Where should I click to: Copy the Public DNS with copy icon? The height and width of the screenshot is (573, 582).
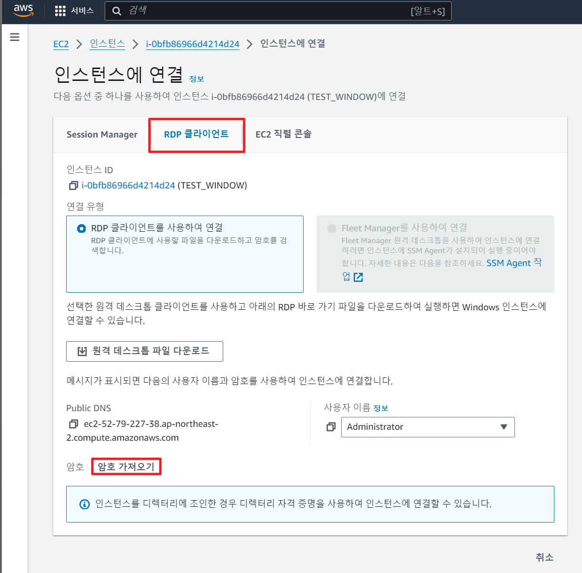tap(73, 424)
